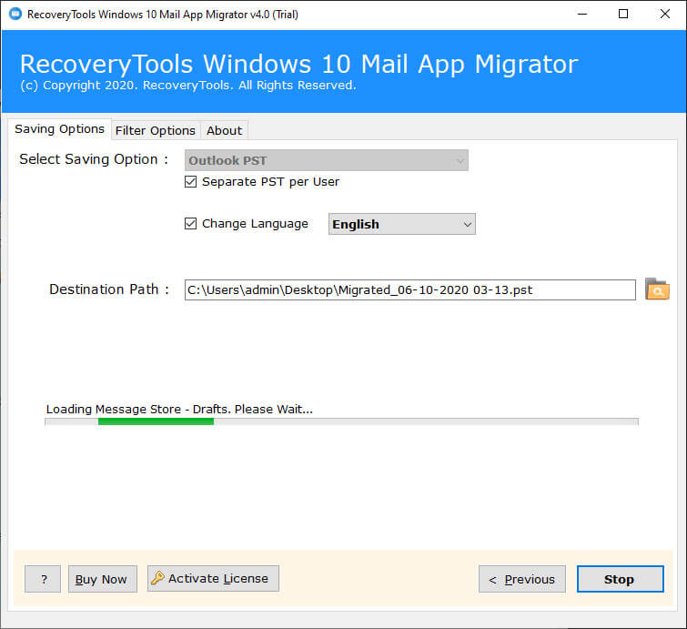Image resolution: width=687 pixels, height=629 pixels.
Task: Click the question mark help button
Action: point(43,579)
